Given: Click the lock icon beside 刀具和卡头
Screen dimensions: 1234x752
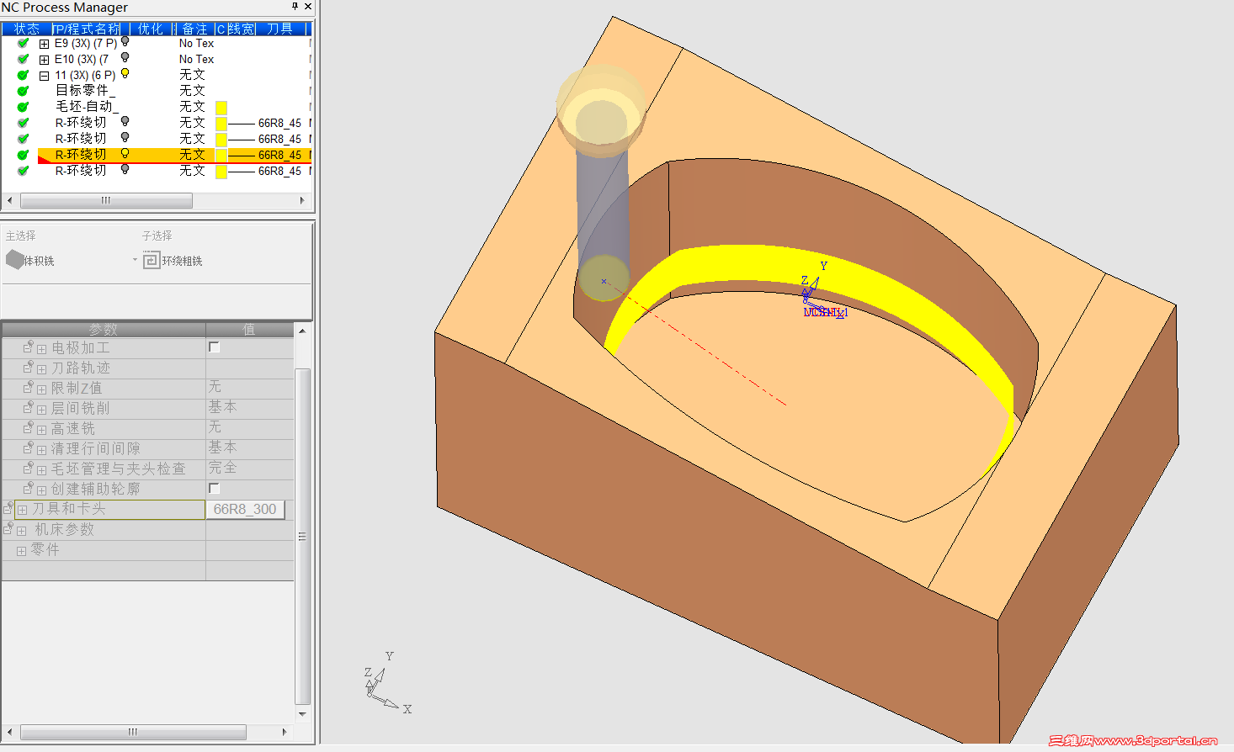Looking at the screenshot, I should pos(8,508).
